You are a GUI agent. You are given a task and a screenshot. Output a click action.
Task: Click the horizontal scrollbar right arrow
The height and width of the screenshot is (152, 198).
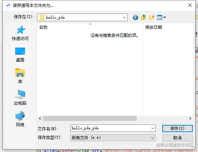click(190, 118)
